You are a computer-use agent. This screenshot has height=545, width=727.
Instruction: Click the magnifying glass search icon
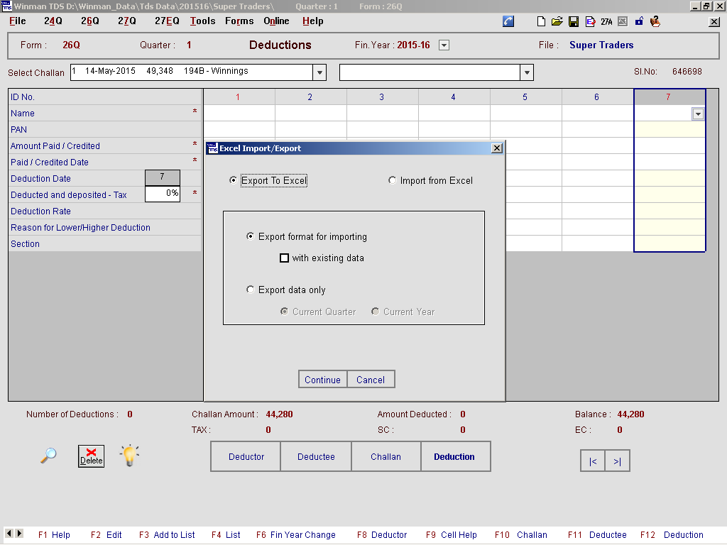coord(48,456)
